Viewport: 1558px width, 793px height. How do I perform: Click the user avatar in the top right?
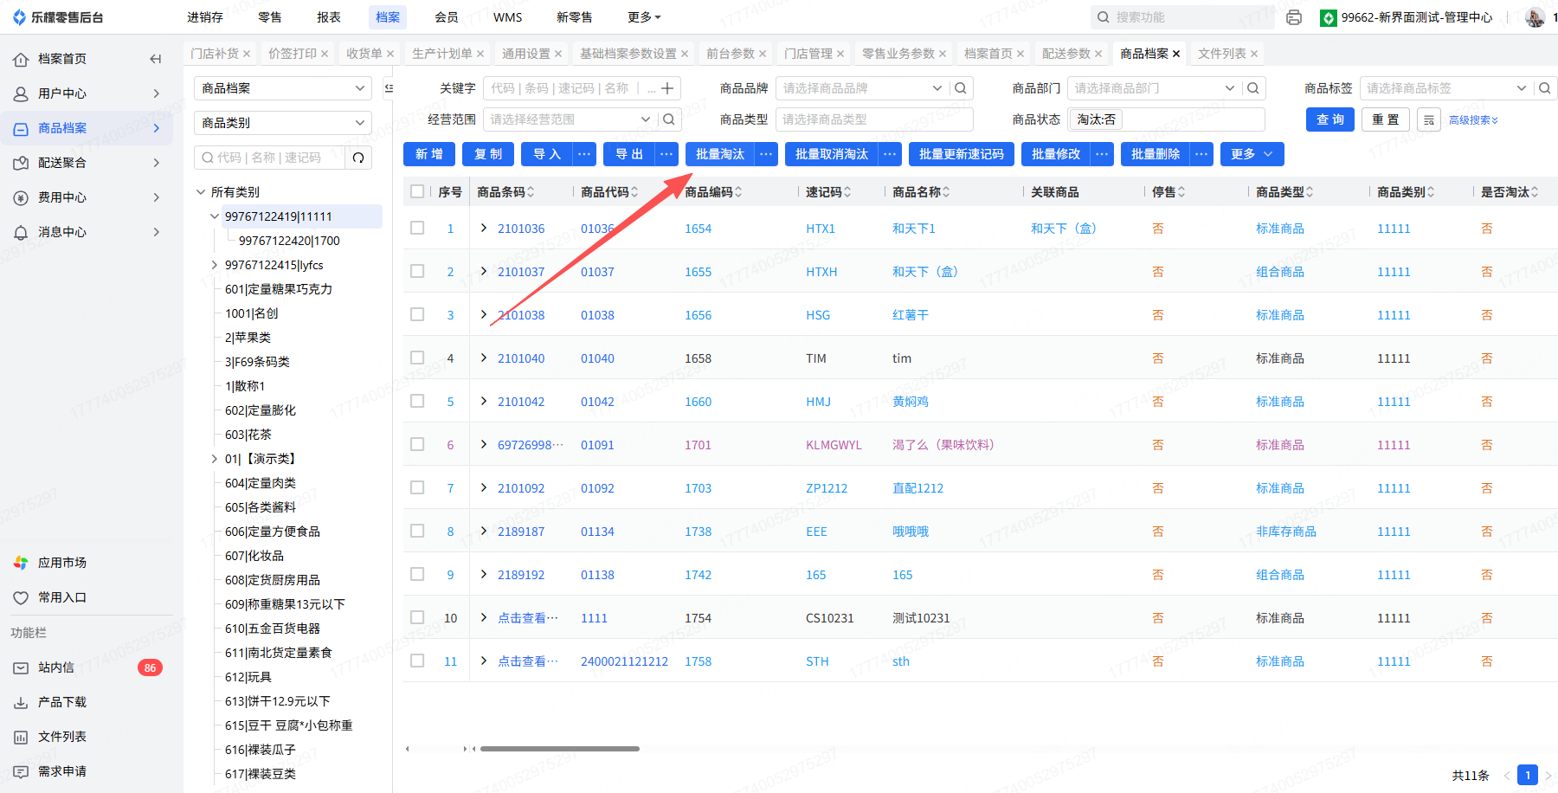1535,17
